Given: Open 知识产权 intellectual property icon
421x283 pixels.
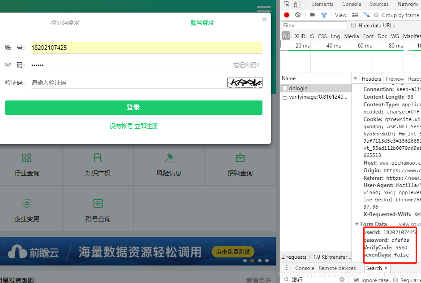Looking at the screenshot, I should (98, 158).
